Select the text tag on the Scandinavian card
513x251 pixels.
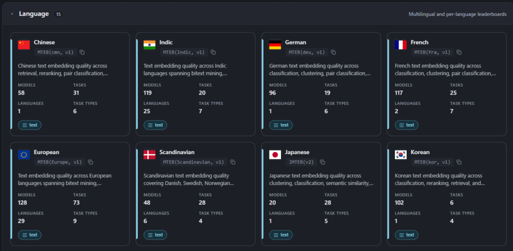pos(155,235)
